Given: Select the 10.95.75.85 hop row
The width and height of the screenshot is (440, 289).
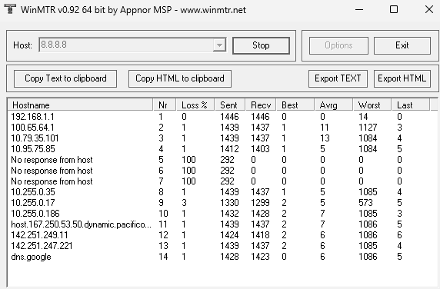Looking at the screenshot, I should [222, 149].
